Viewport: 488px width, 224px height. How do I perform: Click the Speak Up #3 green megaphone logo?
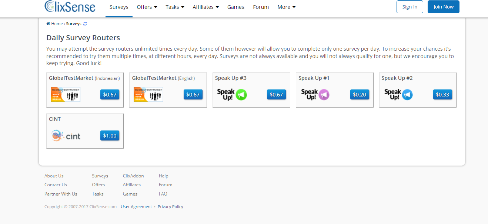[x=232, y=95]
